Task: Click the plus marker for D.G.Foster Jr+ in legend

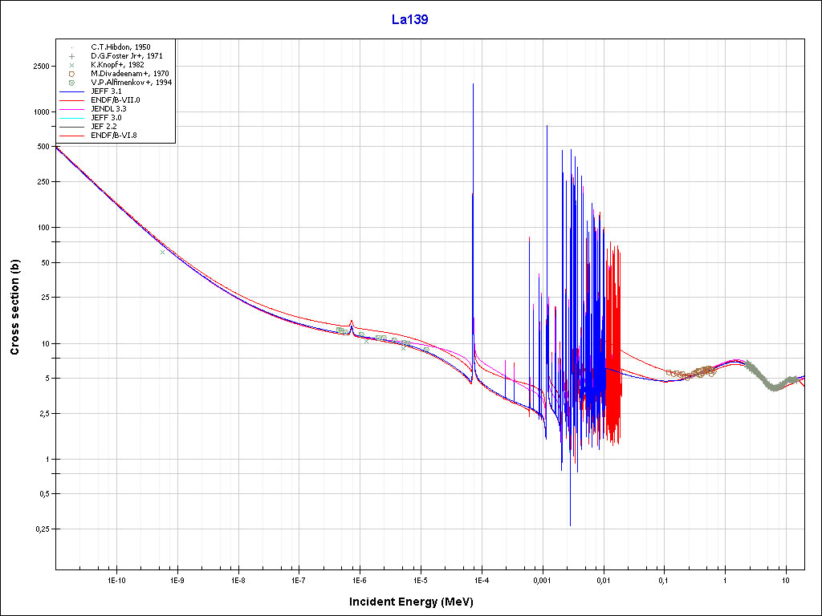Action: 71,56
